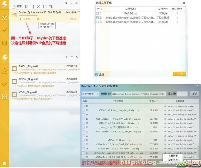Select the Ordeal.By.Innocence.S01E01.720p download task name
The height and width of the screenshot is (168, 201).
click(41, 12)
